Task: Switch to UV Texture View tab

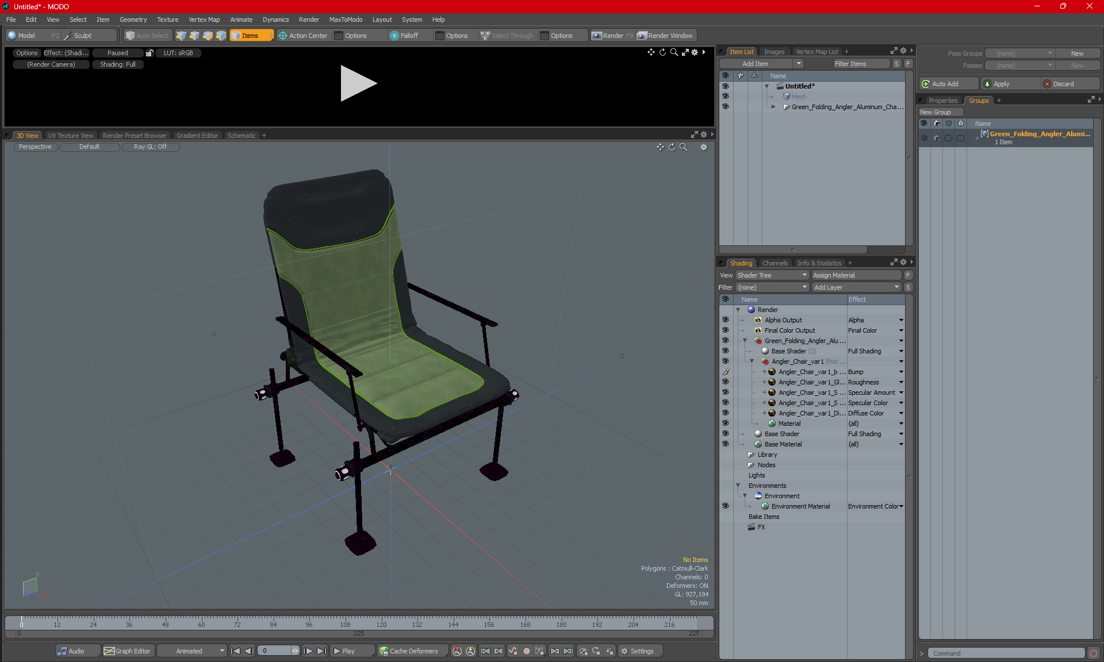Action: (x=71, y=136)
